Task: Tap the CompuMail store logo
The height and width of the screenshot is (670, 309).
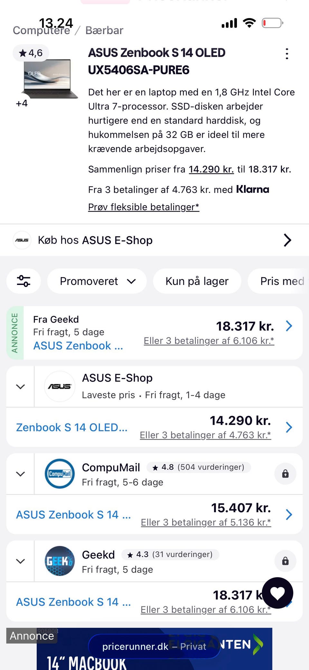Action: pyautogui.click(x=60, y=474)
